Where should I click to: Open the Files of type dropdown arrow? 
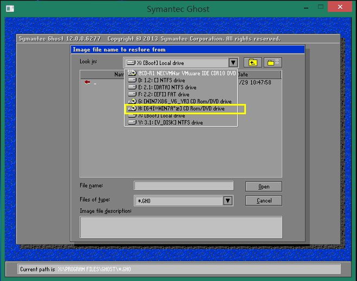pyautogui.click(x=228, y=201)
